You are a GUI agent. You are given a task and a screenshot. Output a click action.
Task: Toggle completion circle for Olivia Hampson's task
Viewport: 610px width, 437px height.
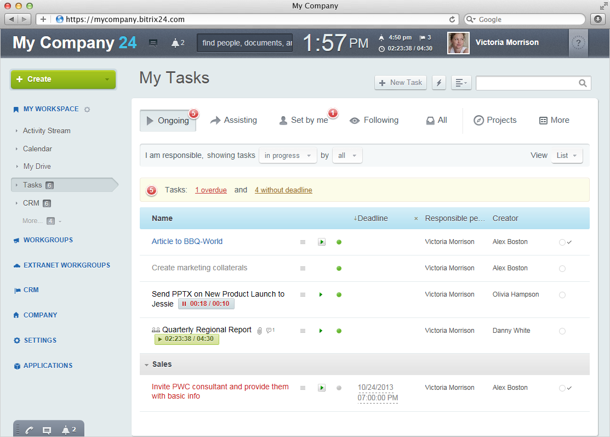point(562,295)
